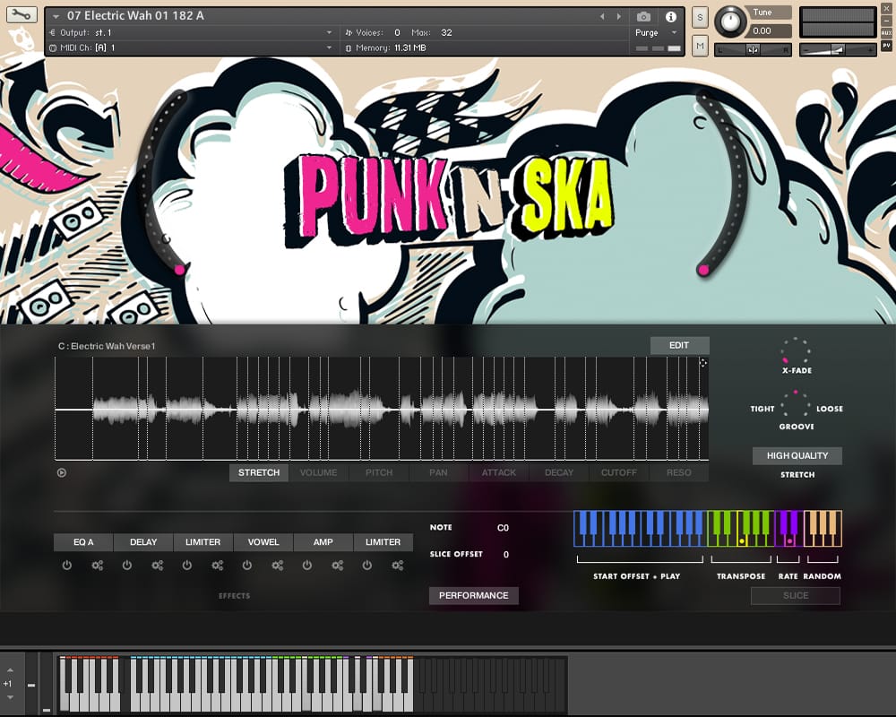
Task: Toggle power for the EQ A effect
Action: coord(67,566)
